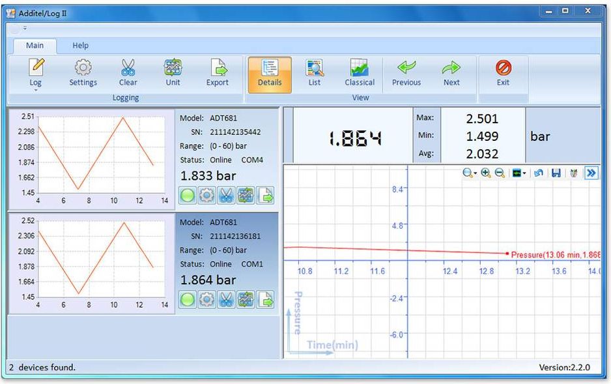The height and width of the screenshot is (384, 611).
Task: Clear data with scissors for COM1 device
Action: (x=227, y=300)
